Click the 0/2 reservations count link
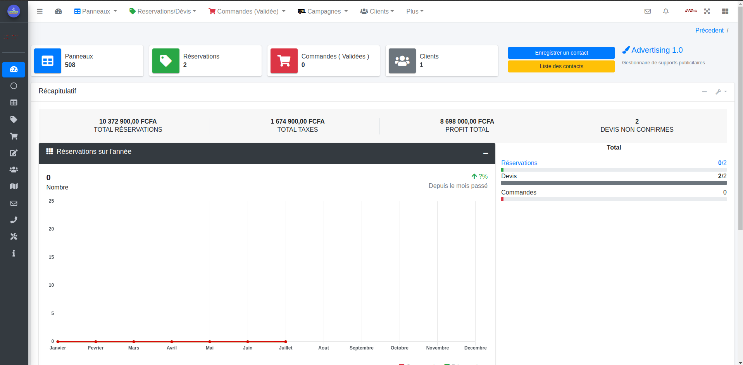The height and width of the screenshot is (365, 743). [x=722, y=163]
